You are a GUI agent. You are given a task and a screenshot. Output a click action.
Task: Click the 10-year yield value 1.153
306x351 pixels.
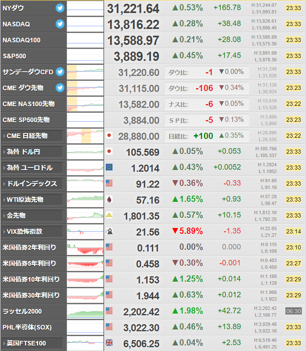coord(148,280)
